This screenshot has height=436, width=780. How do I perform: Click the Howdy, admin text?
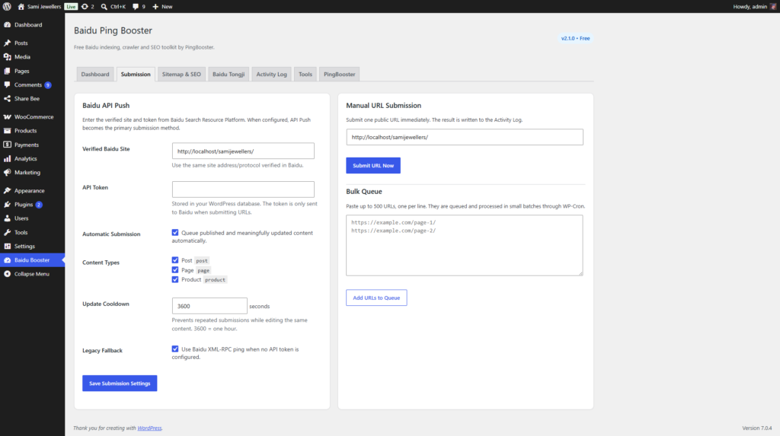pyautogui.click(x=750, y=6)
